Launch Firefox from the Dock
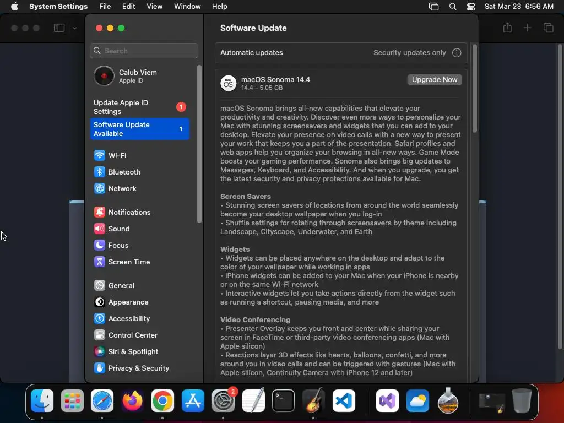The image size is (564, 423). pos(132,401)
